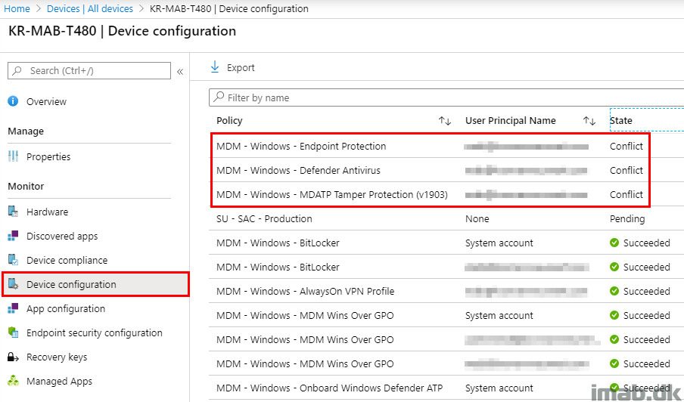This screenshot has width=684, height=402.
Task: Click green check icon on AlwaysOn VPN row
Action: tap(614, 291)
